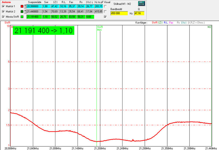Toggle the Markör 1 checkbox
219x150 pixels.
point(3,6)
